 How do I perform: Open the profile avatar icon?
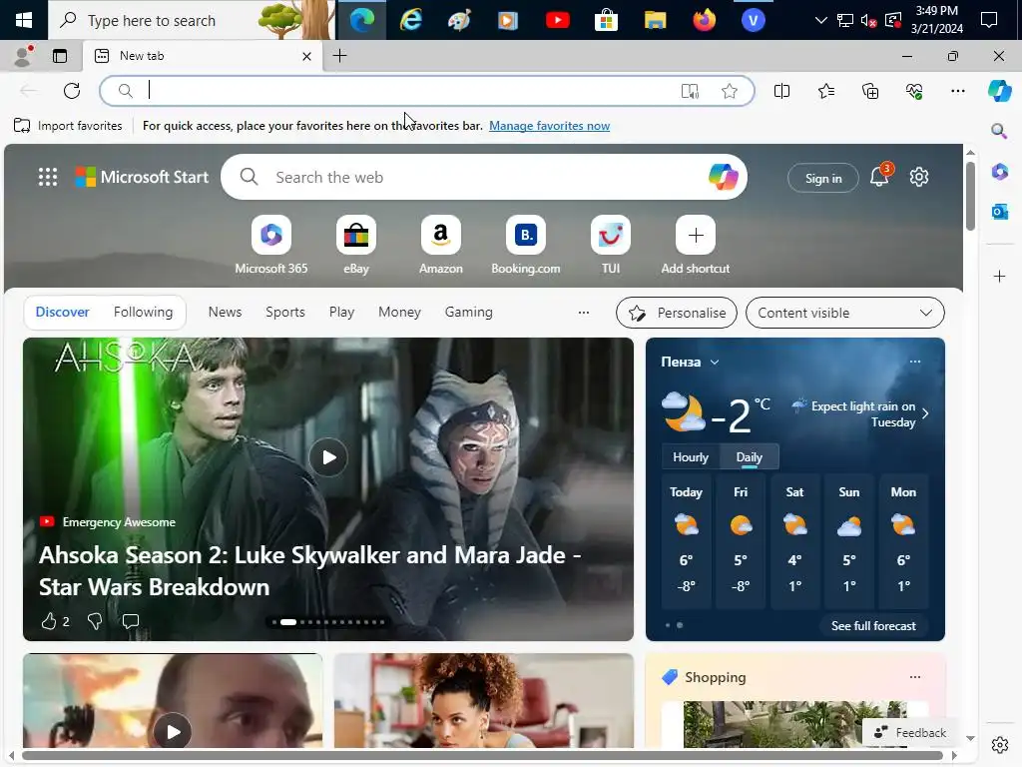pos(23,56)
